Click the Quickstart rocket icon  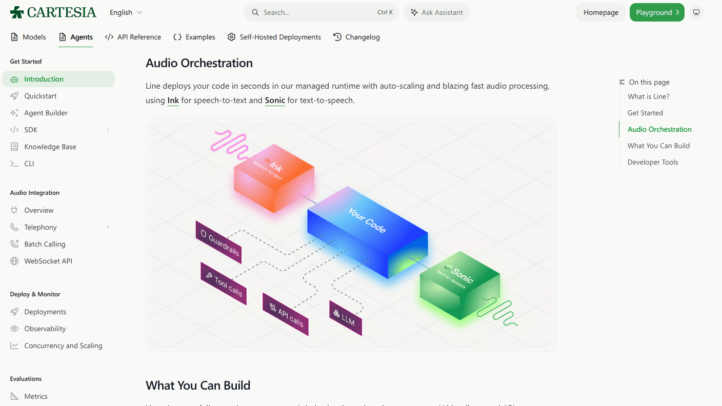[x=14, y=96]
